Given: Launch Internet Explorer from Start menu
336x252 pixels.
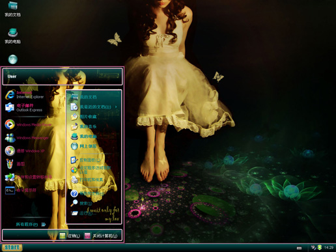Looking at the screenshot, I should point(25,95).
